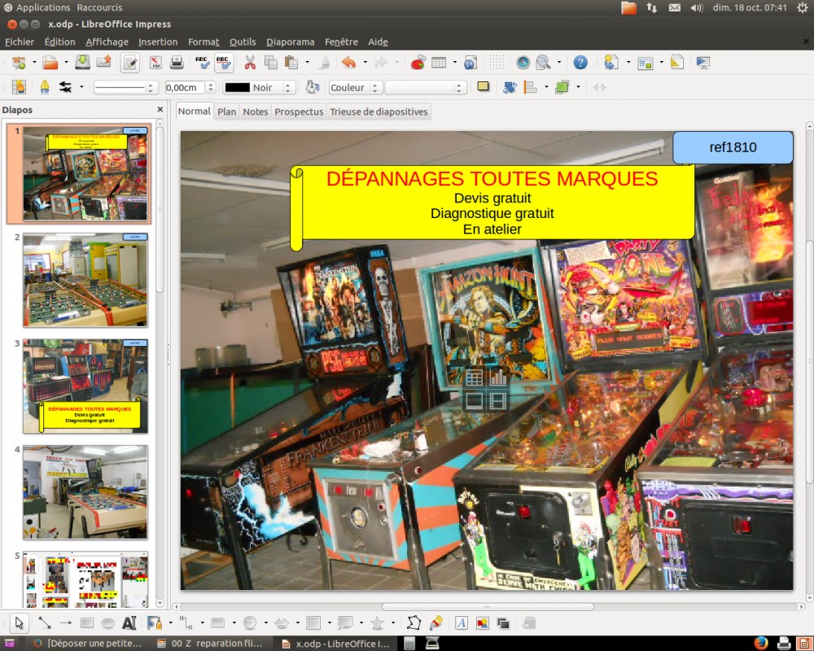Switch to the Prospectus tab
The width and height of the screenshot is (814, 651).
click(299, 111)
